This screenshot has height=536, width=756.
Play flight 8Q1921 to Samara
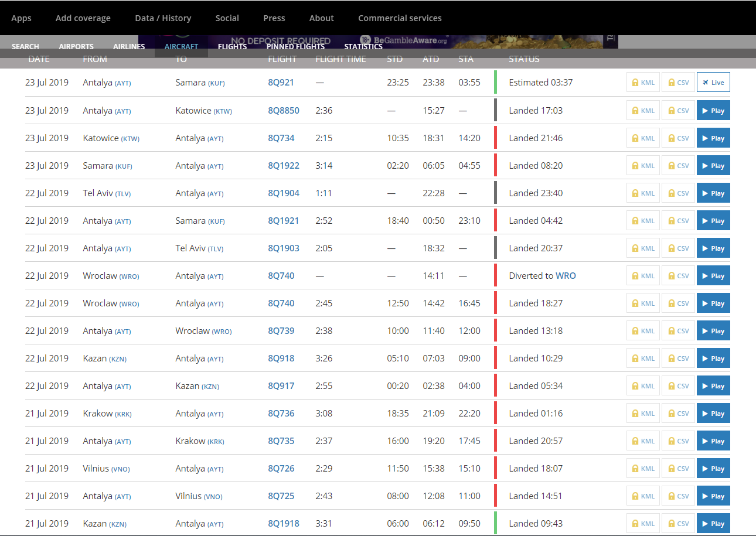[x=713, y=221]
